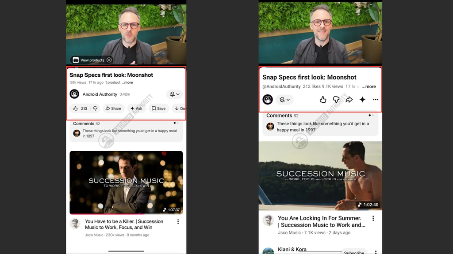Dismiss the View products chip close icon
Screen dimensions: 453x254
109,60
